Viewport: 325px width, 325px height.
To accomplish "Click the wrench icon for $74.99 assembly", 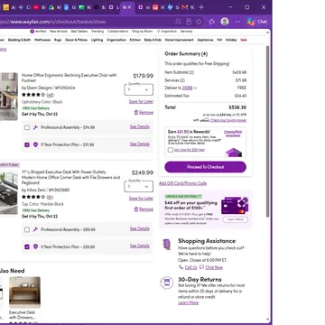I will [x=35, y=127].
